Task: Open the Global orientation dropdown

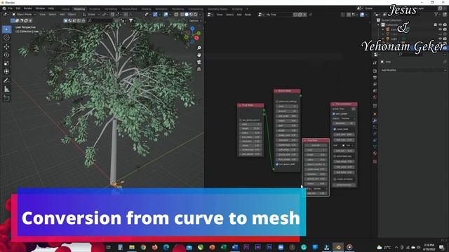Action: coord(91,14)
